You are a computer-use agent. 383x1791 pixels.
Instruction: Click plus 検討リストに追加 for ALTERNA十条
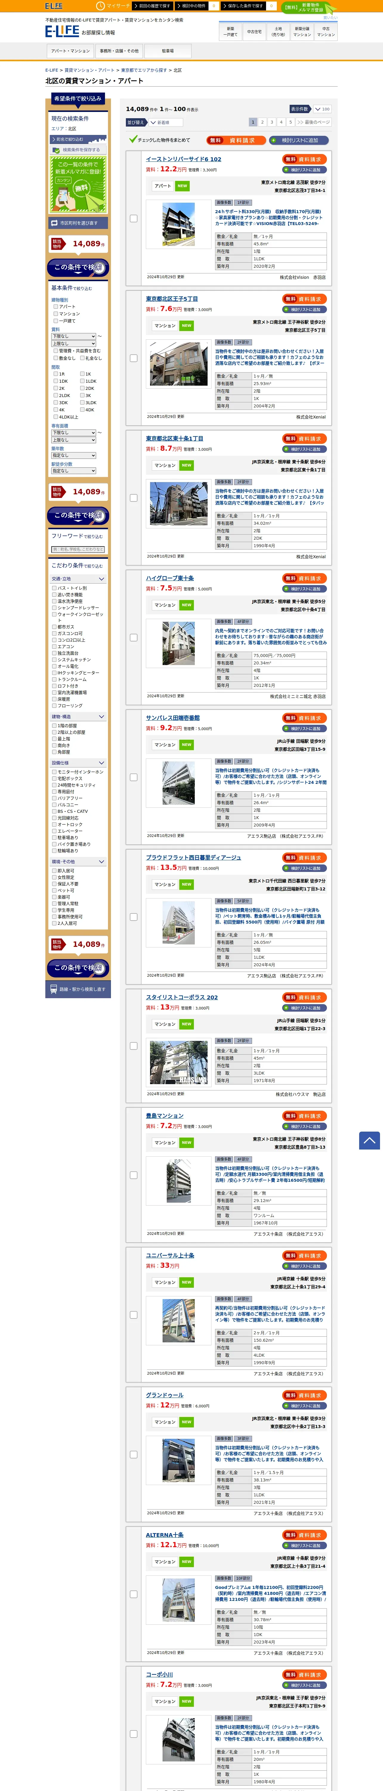pyautogui.click(x=305, y=1546)
